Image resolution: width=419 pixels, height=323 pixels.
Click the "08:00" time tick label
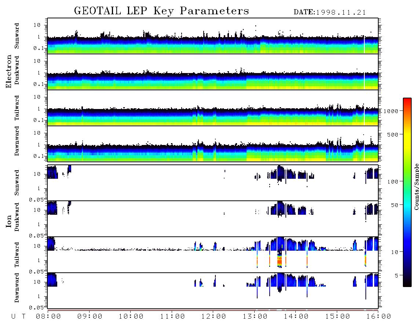tap(48, 316)
